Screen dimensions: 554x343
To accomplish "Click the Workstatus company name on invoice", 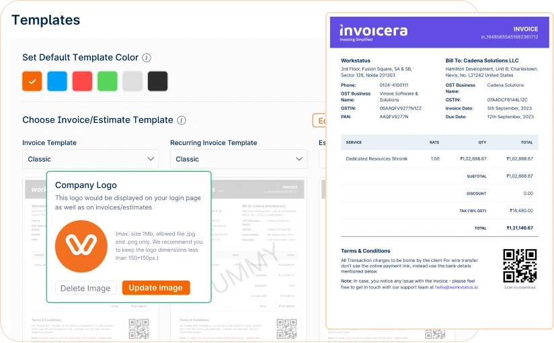I will point(356,60).
